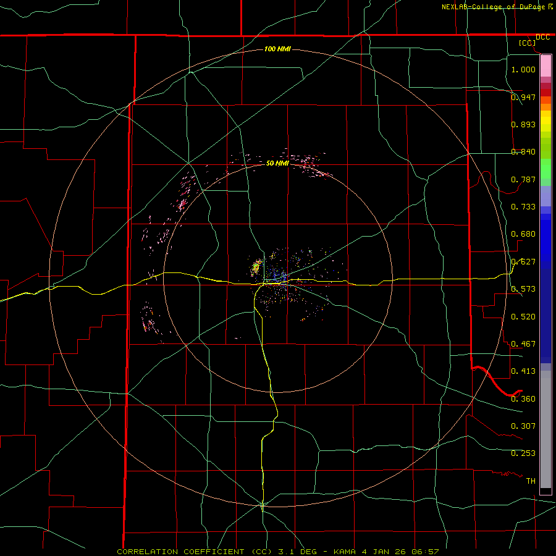Pick the gray segment of the color bar
This screenshot has height=556, width=556.
(545, 429)
